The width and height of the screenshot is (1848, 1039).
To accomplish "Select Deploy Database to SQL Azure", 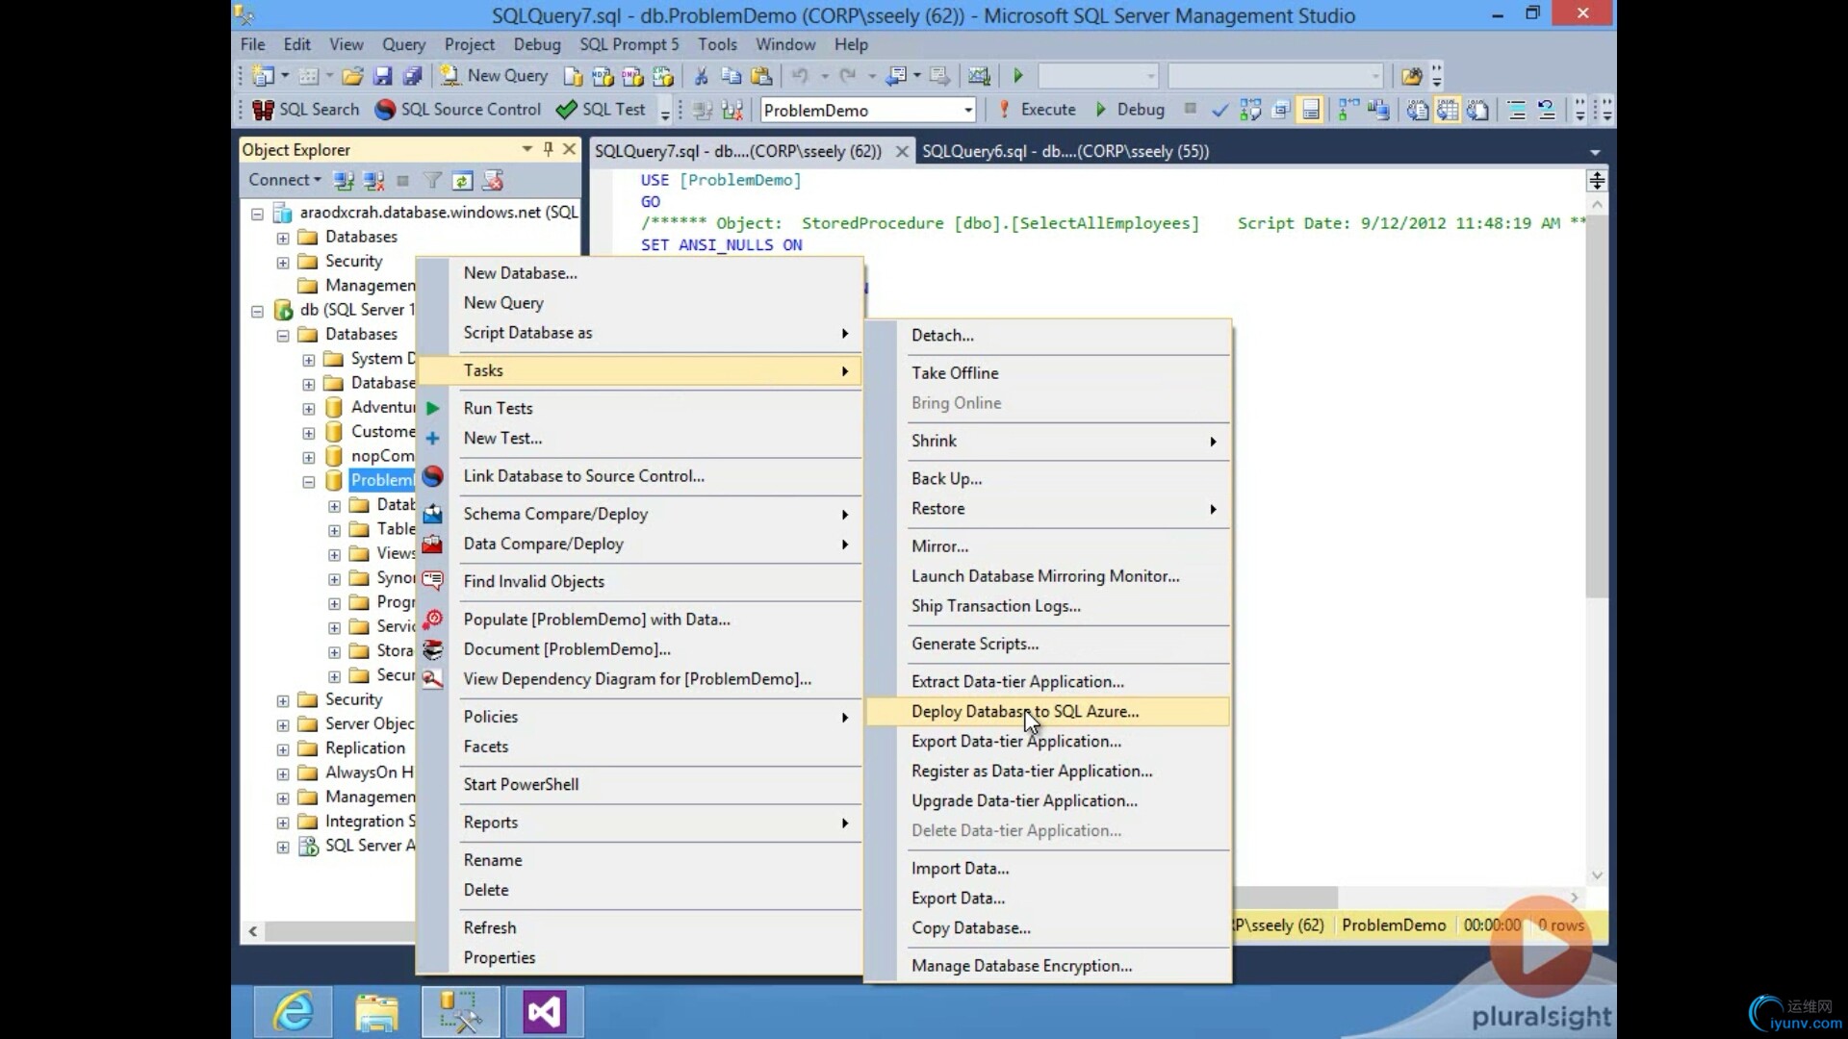I will click(x=1046, y=711).
